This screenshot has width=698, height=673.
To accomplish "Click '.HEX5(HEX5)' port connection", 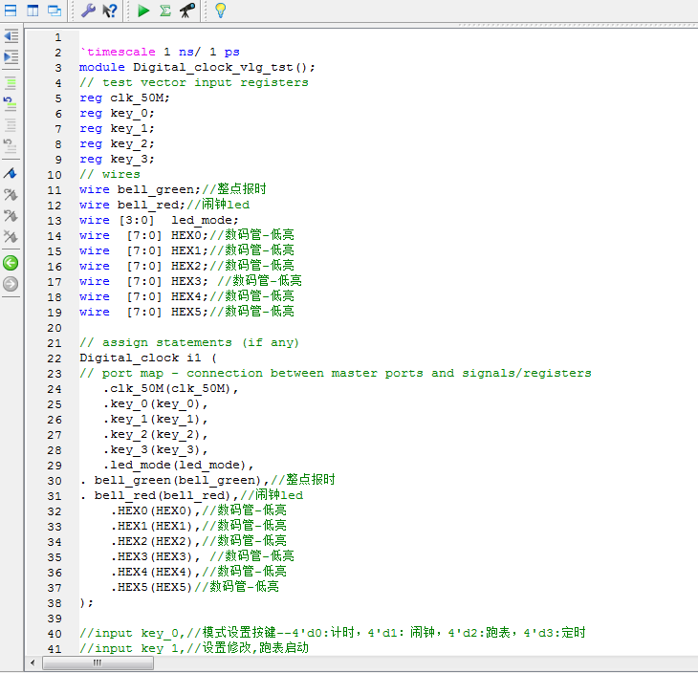I will [x=152, y=588].
